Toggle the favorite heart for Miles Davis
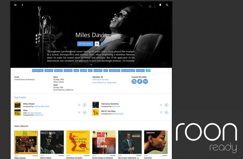243x159 pixels. pos(103,44)
